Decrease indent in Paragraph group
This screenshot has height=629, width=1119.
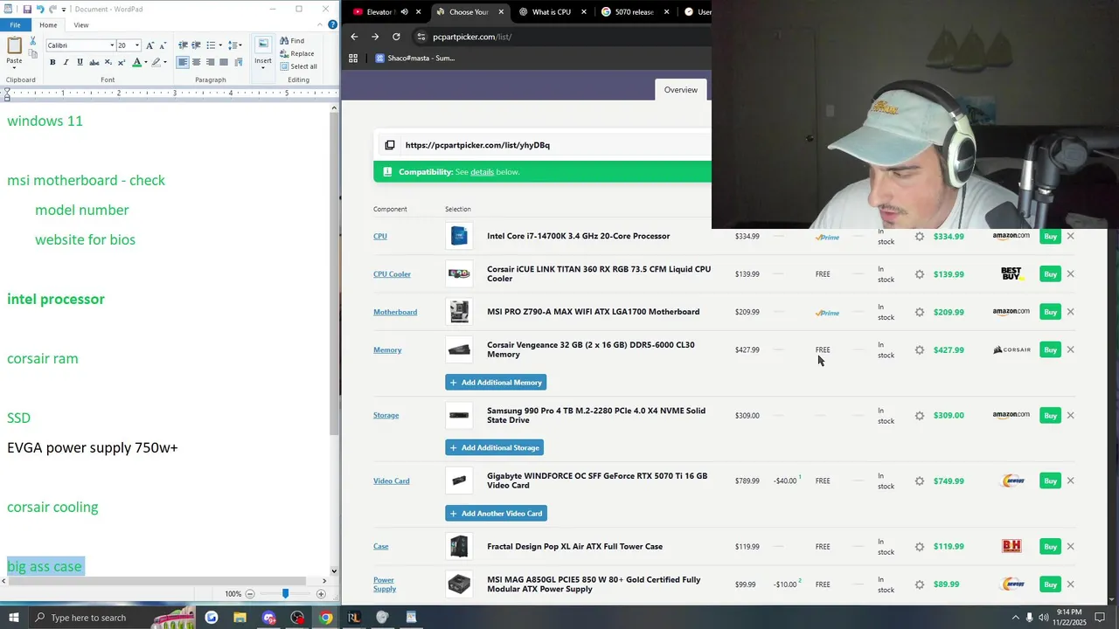(x=183, y=45)
